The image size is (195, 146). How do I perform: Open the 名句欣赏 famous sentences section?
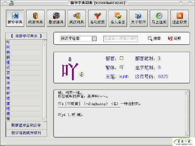click(x=97, y=18)
